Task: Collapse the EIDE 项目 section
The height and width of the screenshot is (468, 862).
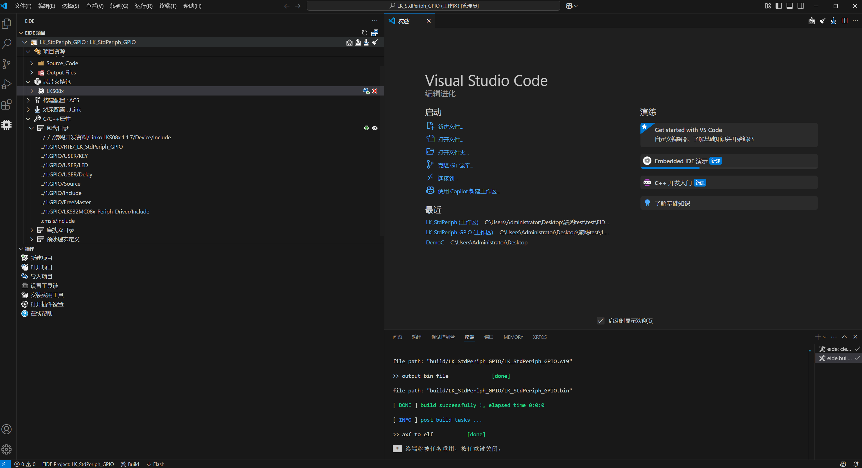Action: click(21, 33)
